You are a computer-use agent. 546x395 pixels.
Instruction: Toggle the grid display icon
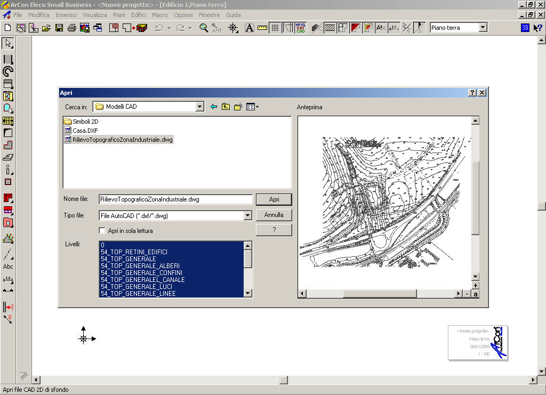click(275, 28)
